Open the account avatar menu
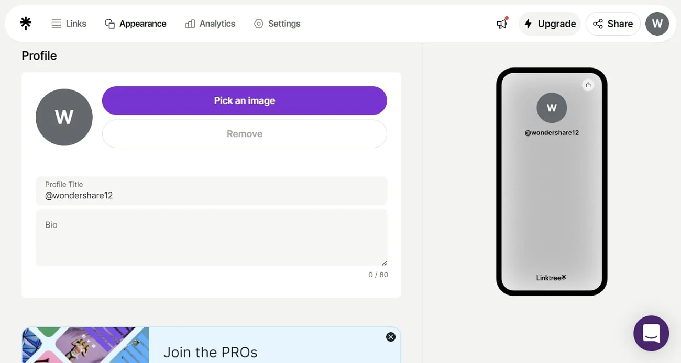This screenshot has width=681, height=363. (x=657, y=24)
